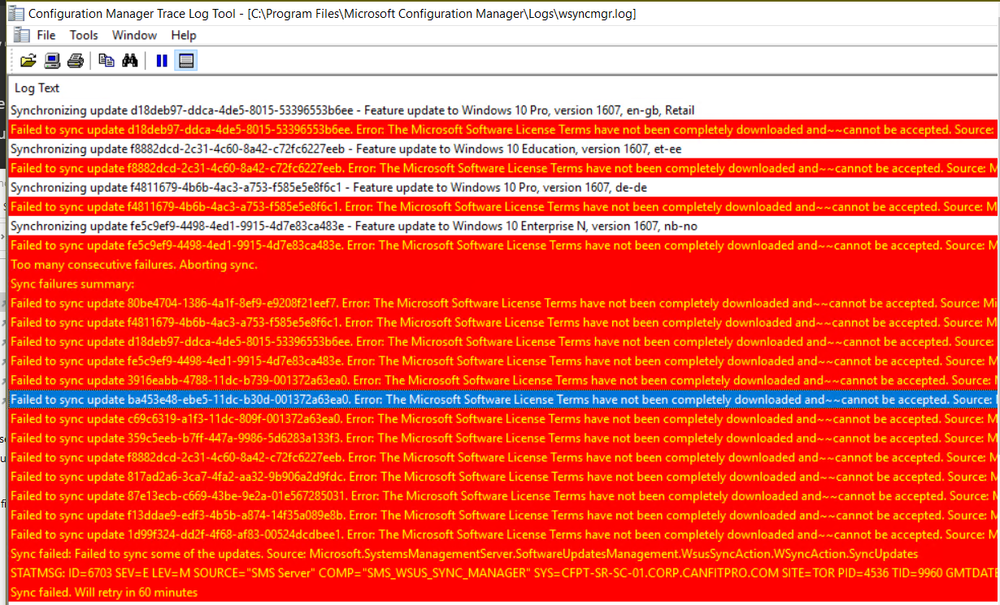Viewport: 1000px width, 605px height.
Task: Select the 'Sync failed: Failed to sync some' row
Action: click(x=503, y=554)
